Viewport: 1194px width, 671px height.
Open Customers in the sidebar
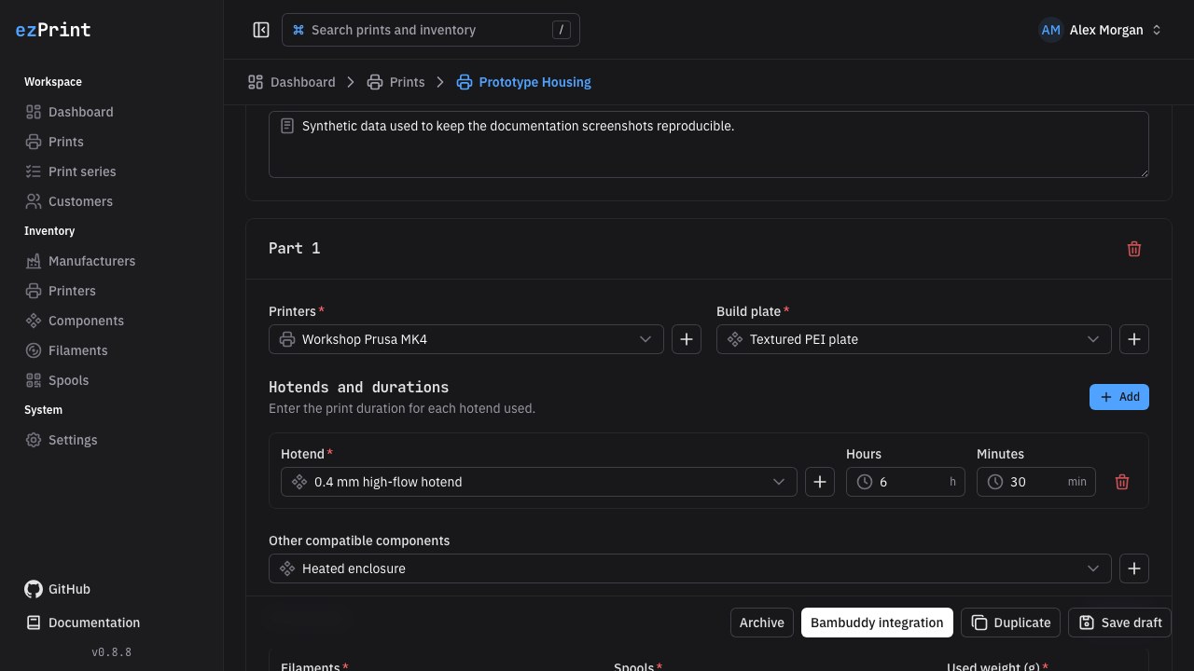(x=112, y=201)
